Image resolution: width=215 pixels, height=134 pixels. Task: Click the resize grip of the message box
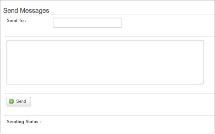click(x=201, y=82)
